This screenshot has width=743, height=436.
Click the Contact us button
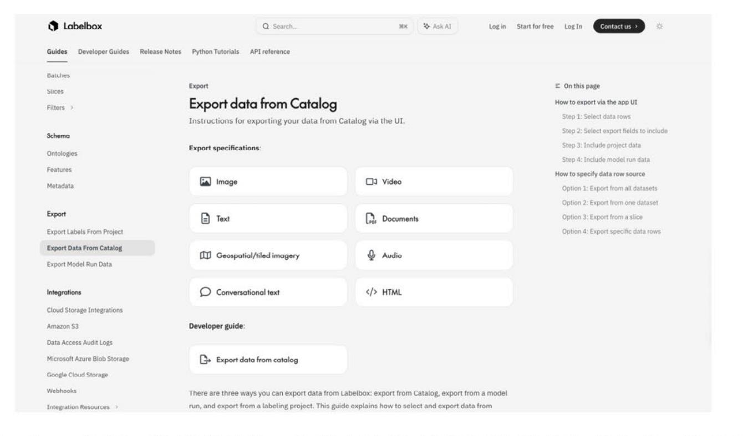pos(619,26)
